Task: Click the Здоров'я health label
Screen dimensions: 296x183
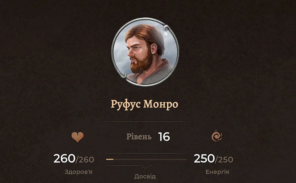Action: [x=78, y=172]
